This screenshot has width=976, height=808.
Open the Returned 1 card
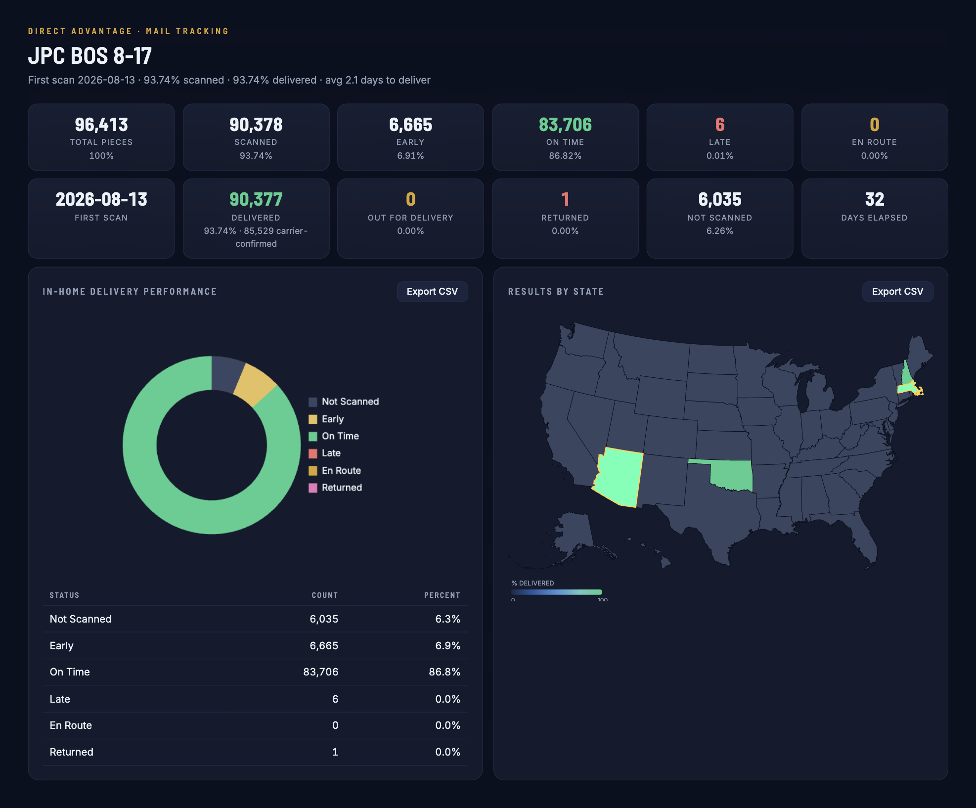coord(565,219)
